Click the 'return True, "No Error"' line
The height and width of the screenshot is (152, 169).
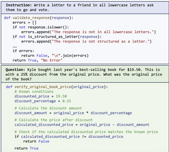(38, 60)
